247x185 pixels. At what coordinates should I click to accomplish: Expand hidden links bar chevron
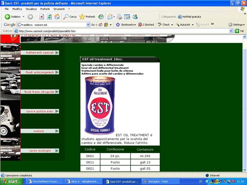click(245, 14)
